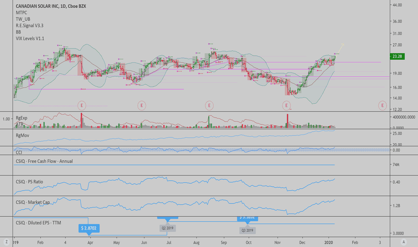Click the 27.00 price scale value

click(397, 45)
